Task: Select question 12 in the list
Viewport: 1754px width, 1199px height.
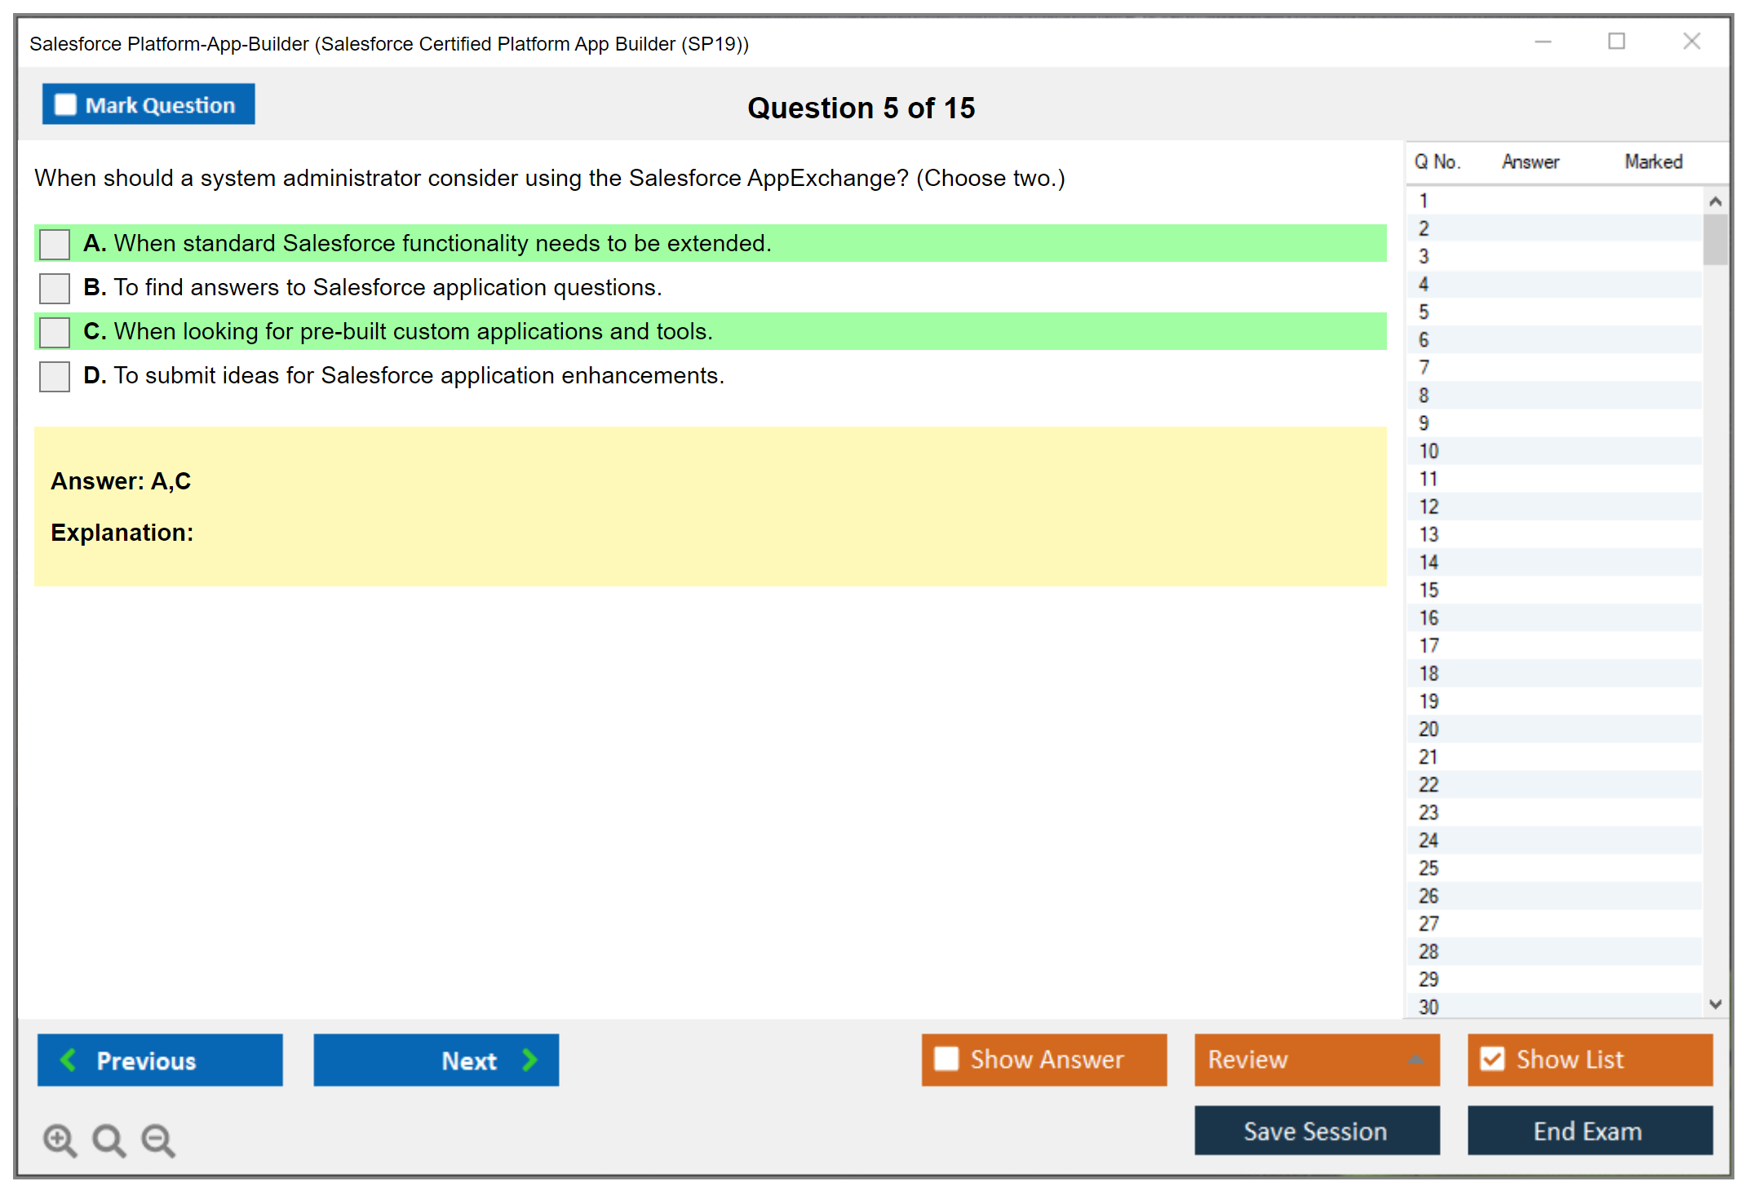Action: coord(1428,507)
